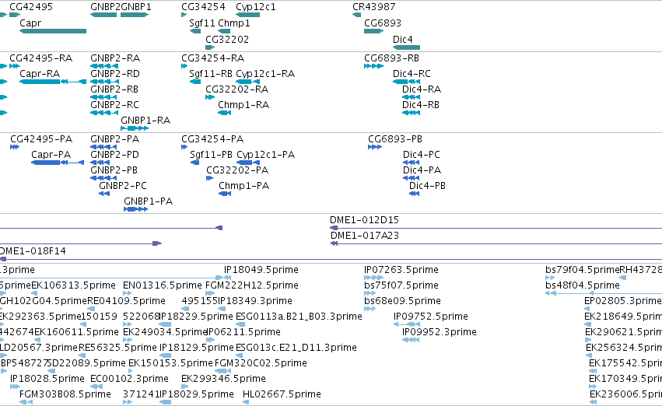Click the IP07263.5prime EST label
The image size is (662, 406).
(401, 270)
